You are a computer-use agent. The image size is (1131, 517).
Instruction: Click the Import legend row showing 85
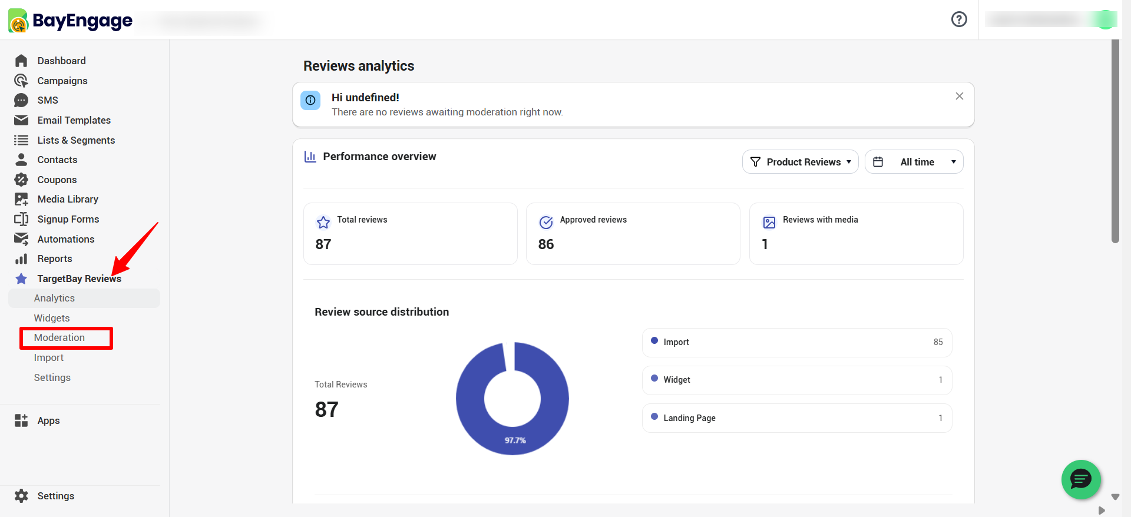tap(797, 342)
